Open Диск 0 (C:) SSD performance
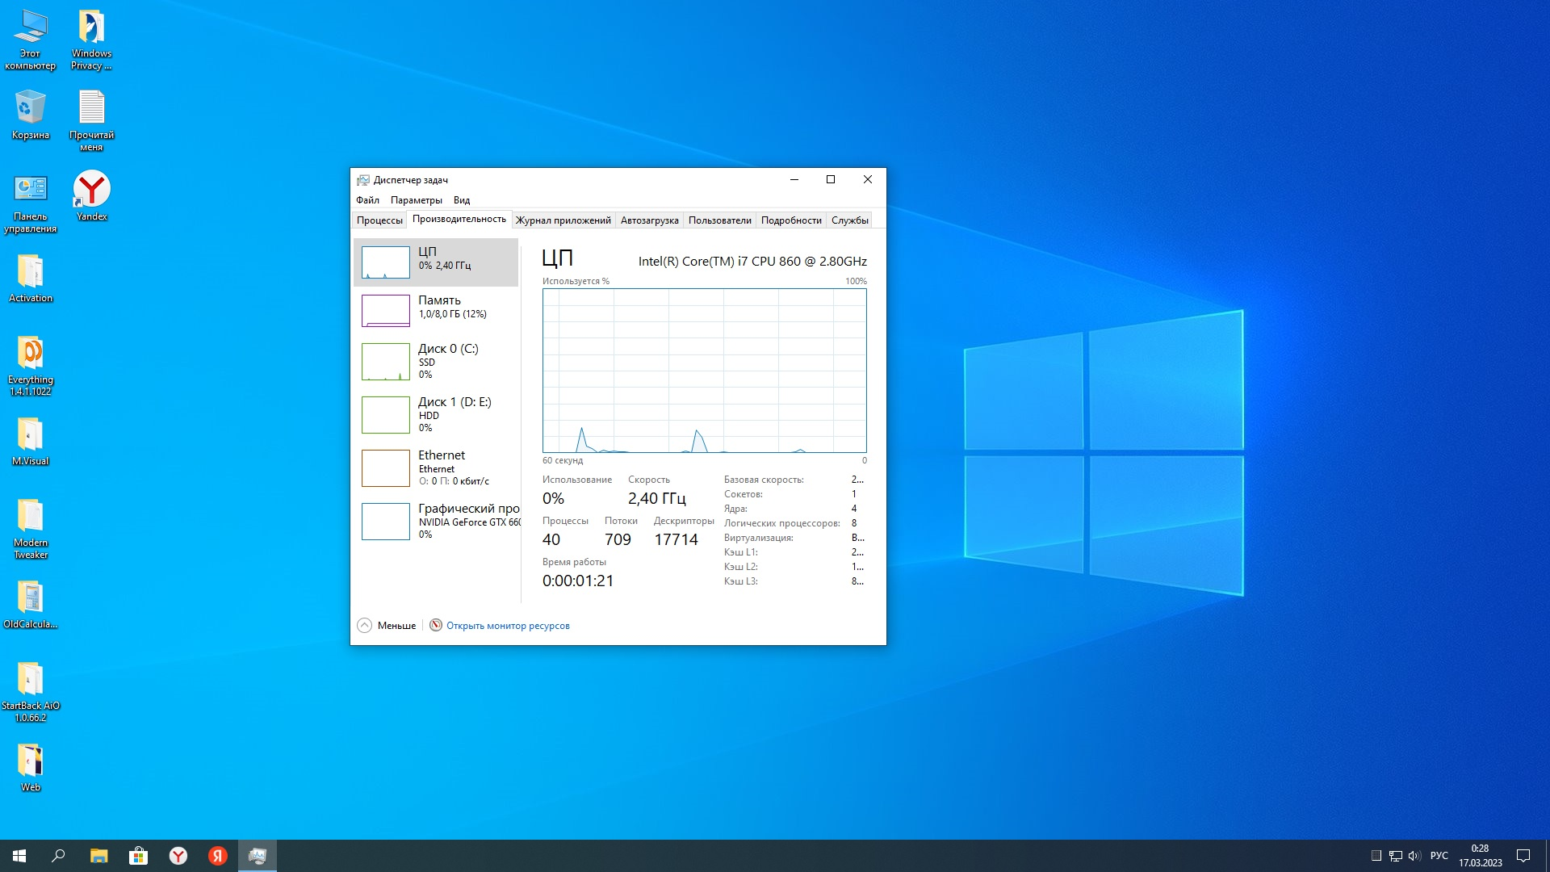The width and height of the screenshot is (1550, 872). (x=436, y=361)
